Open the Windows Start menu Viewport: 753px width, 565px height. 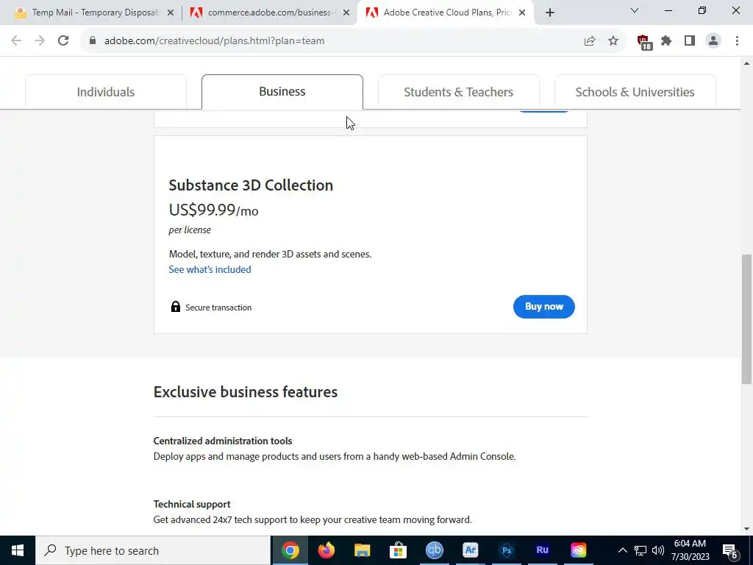(18, 550)
